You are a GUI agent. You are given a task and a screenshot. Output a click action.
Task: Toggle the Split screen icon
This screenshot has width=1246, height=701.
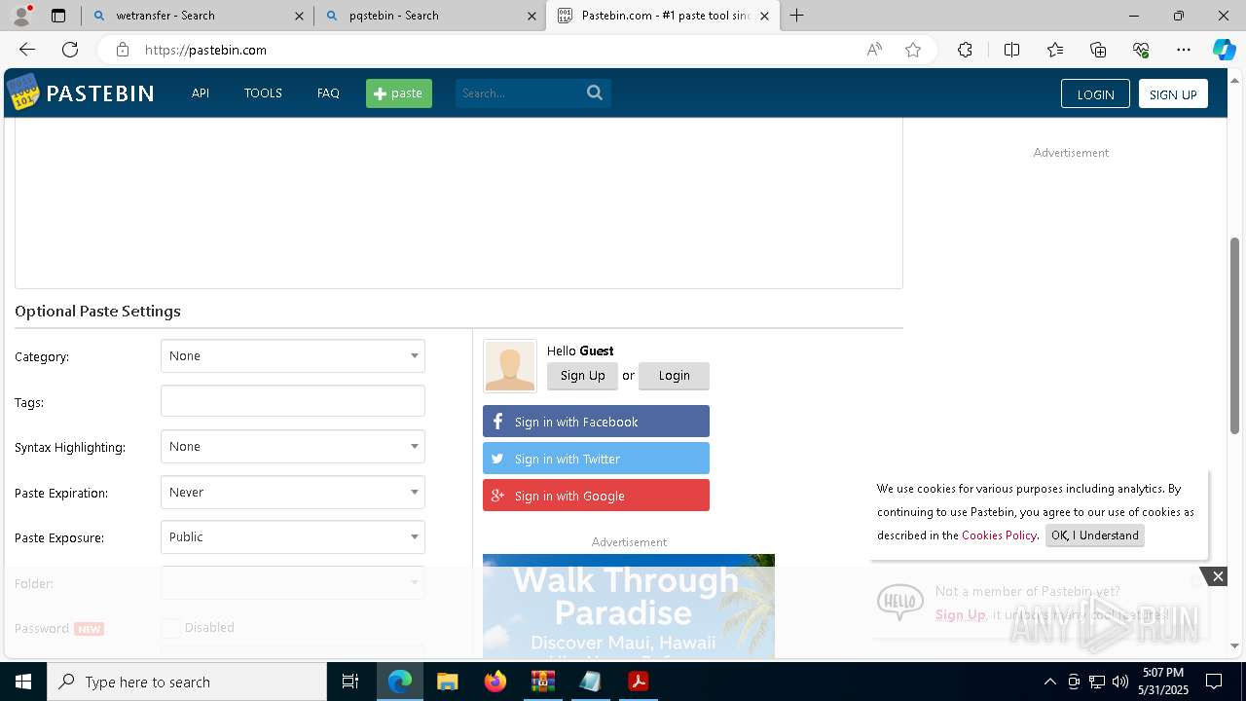click(1011, 50)
